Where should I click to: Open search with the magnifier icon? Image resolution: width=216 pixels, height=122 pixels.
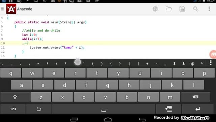point(196,9)
